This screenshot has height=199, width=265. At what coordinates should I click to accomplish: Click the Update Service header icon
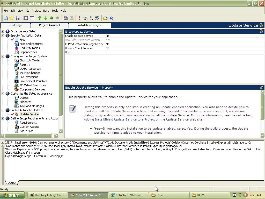click(x=261, y=25)
